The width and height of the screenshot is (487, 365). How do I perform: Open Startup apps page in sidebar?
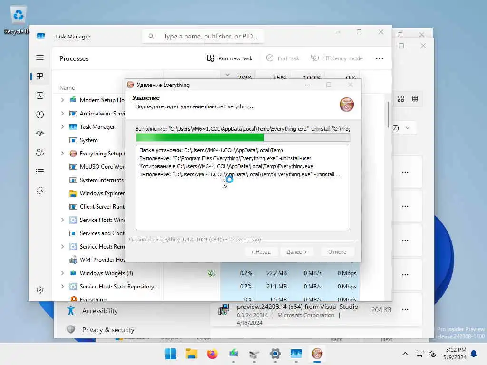(40, 134)
